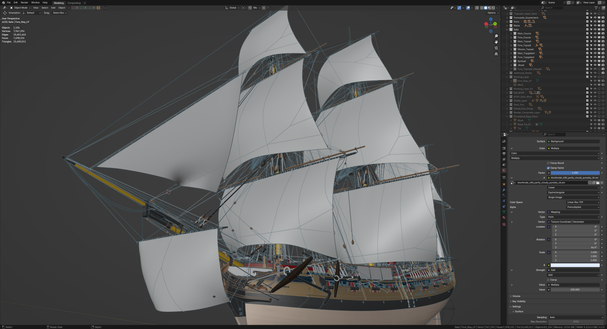Open the View Layer properties tab icon
607x329 pixels.
point(504,159)
